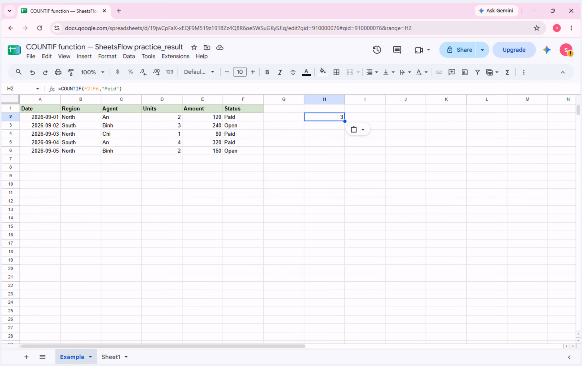582x366 pixels.
Task: Bookmark this page with star in address bar
Action: 537,28
